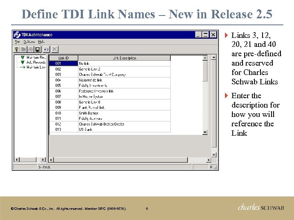The width and height of the screenshot is (294, 220).
Task: Open the File menu
Action: [17, 42]
